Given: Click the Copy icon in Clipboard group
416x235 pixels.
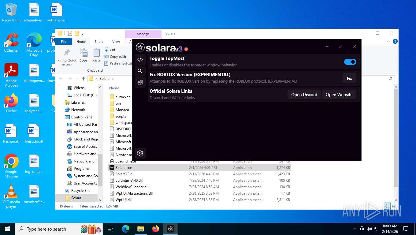Looking at the screenshot, I should pyautogui.click(x=84, y=55).
